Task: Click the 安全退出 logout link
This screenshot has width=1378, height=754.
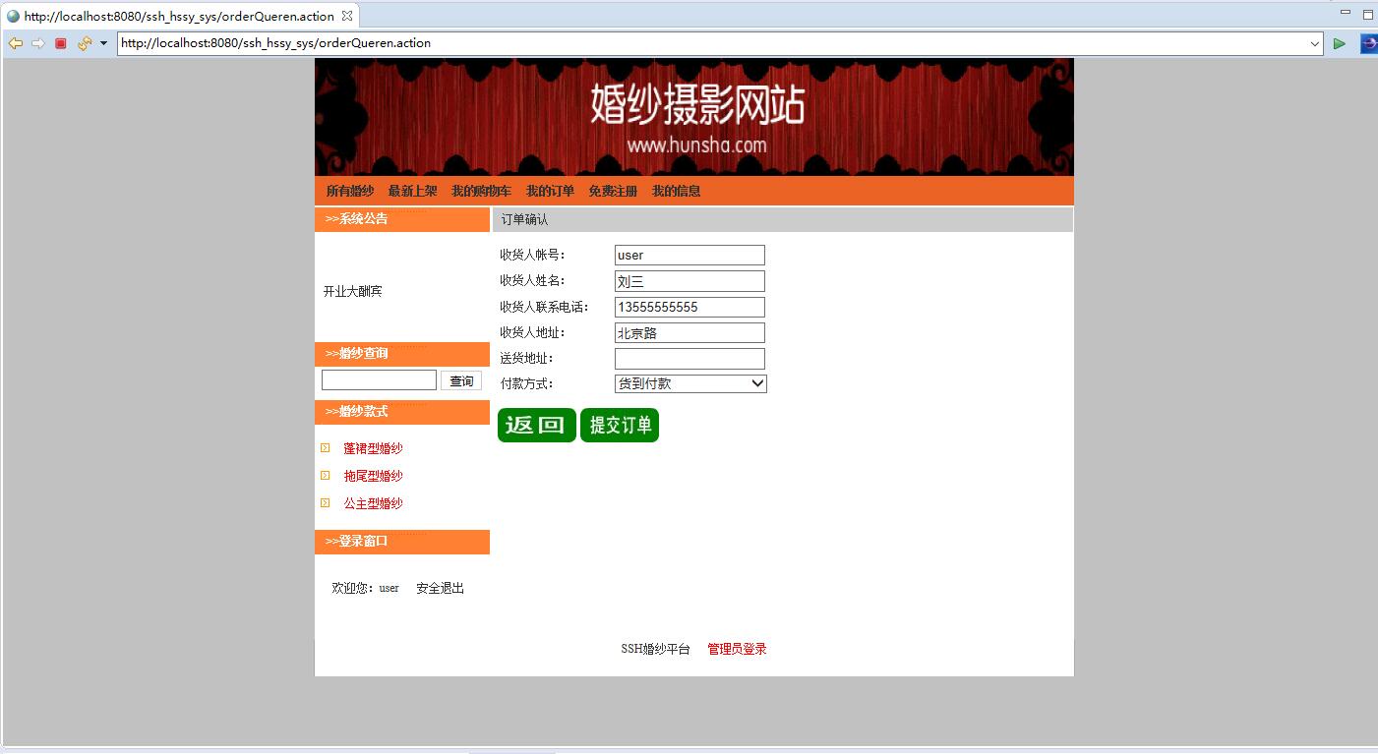Action: coord(440,588)
